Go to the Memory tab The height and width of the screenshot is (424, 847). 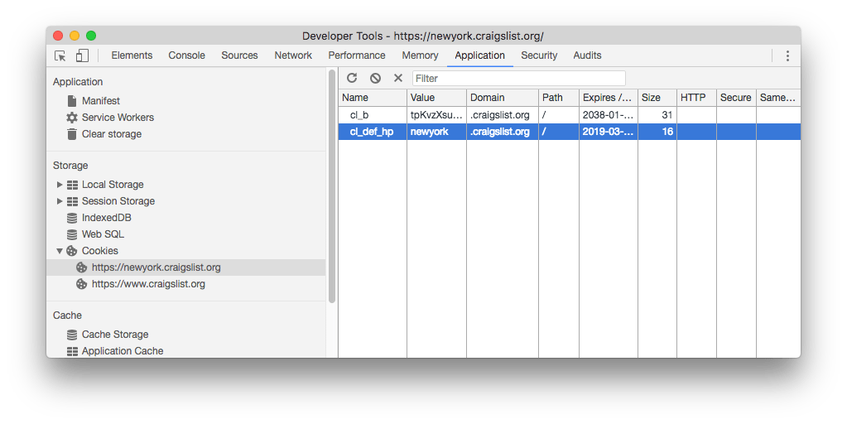tap(420, 55)
